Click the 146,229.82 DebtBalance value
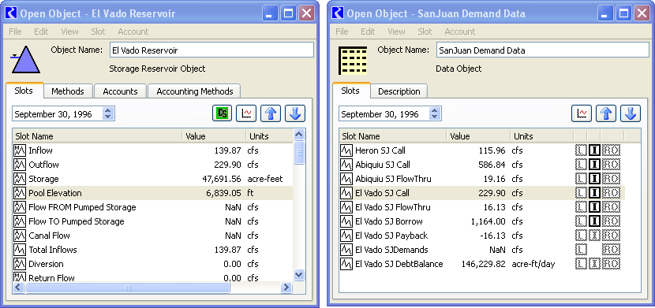 (x=483, y=264)
